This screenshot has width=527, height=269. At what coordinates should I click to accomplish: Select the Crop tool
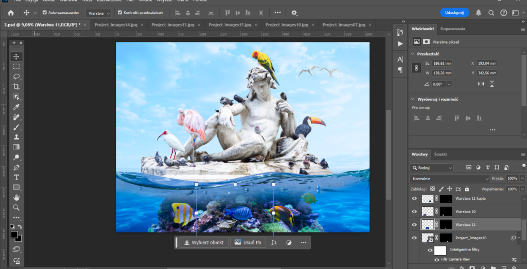pos(16,87)
